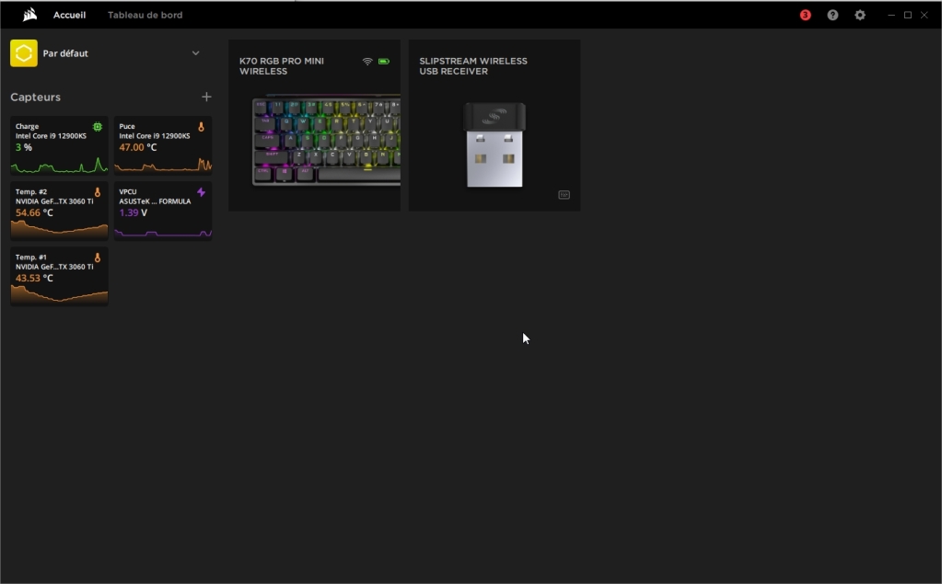
Task: Open the settings gear icon
Action: point(860,15)
